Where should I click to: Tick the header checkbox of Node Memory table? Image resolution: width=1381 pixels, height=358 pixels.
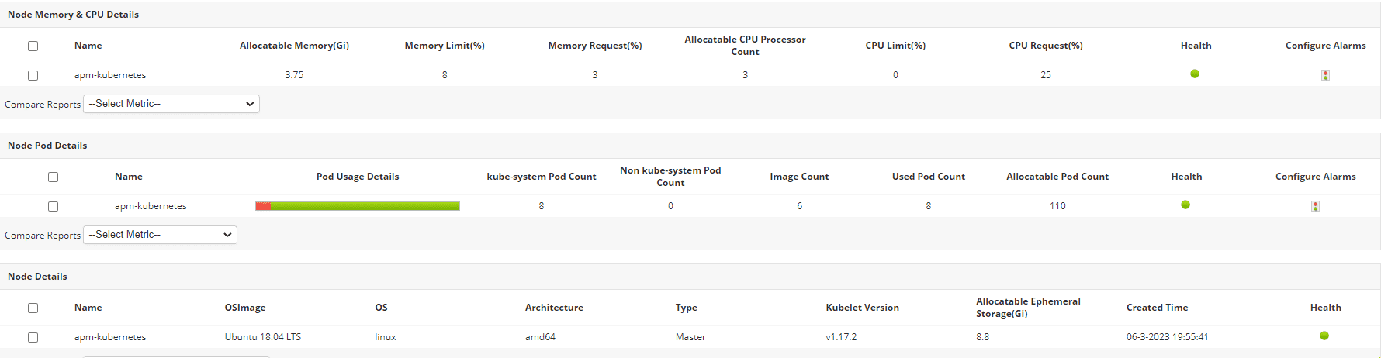coord(33,46)
